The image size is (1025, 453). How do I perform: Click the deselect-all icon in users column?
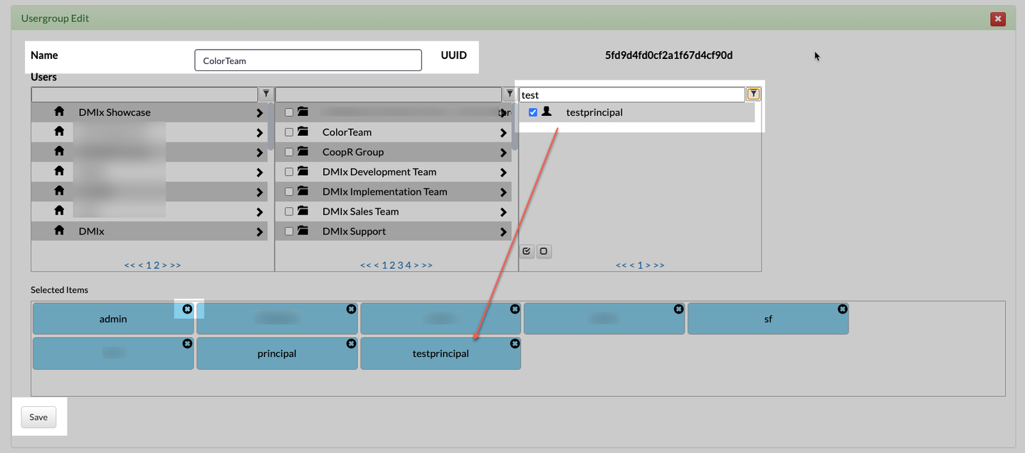click(544, 251)
